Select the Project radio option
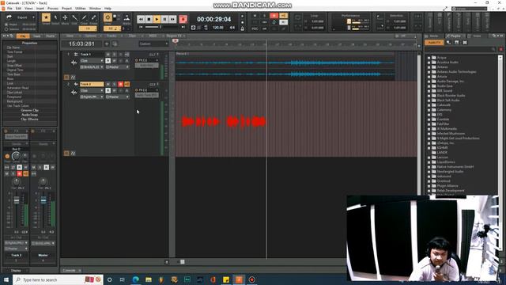The height and width of the screenshot is (285, 506). pos(6,25)
